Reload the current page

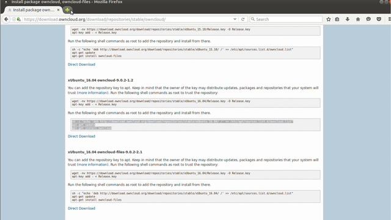(x=243, y=19)
